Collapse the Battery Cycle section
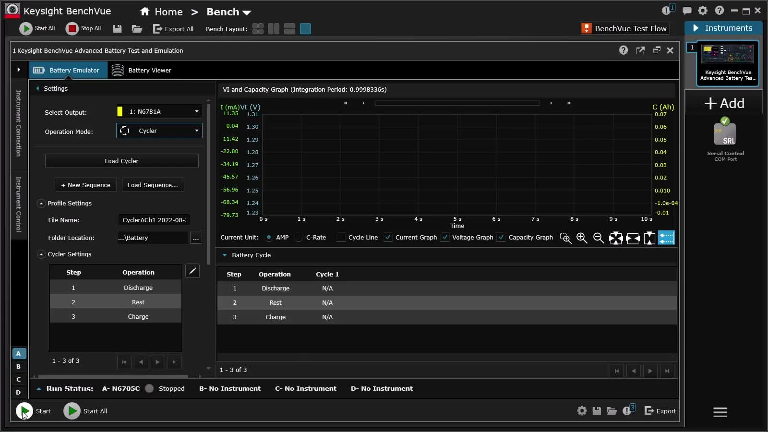768x432 pixels. [224, 255]
